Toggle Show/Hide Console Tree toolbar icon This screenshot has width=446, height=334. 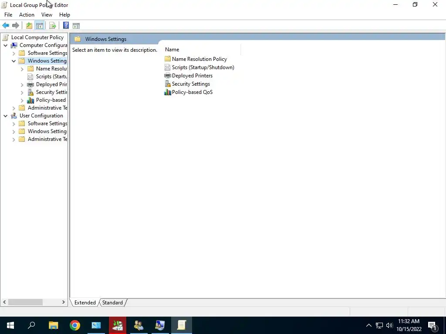[40, 26]
